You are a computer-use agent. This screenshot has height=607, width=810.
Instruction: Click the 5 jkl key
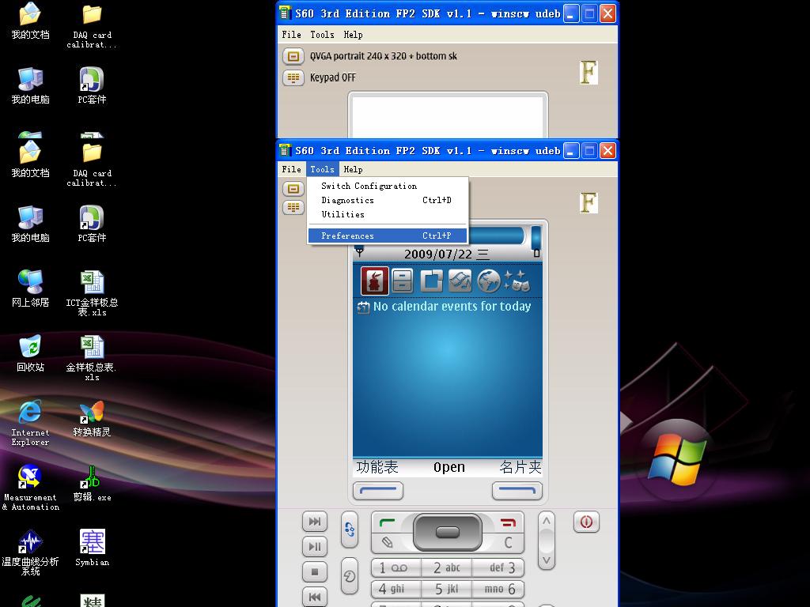[447, 589]
